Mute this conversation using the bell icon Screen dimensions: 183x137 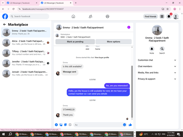[x=152, y=49]
